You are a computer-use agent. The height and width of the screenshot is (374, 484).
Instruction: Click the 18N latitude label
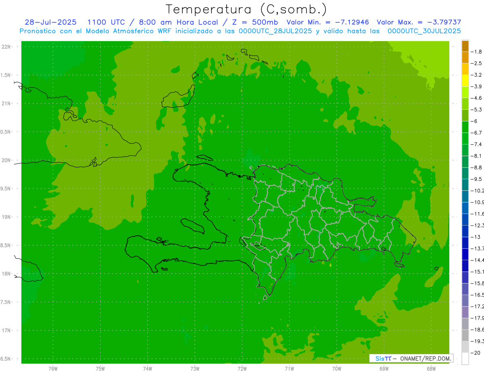click(6, 274)
